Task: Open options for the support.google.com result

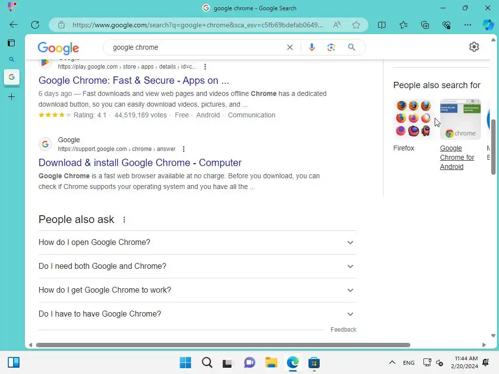Action: point(184,149)
